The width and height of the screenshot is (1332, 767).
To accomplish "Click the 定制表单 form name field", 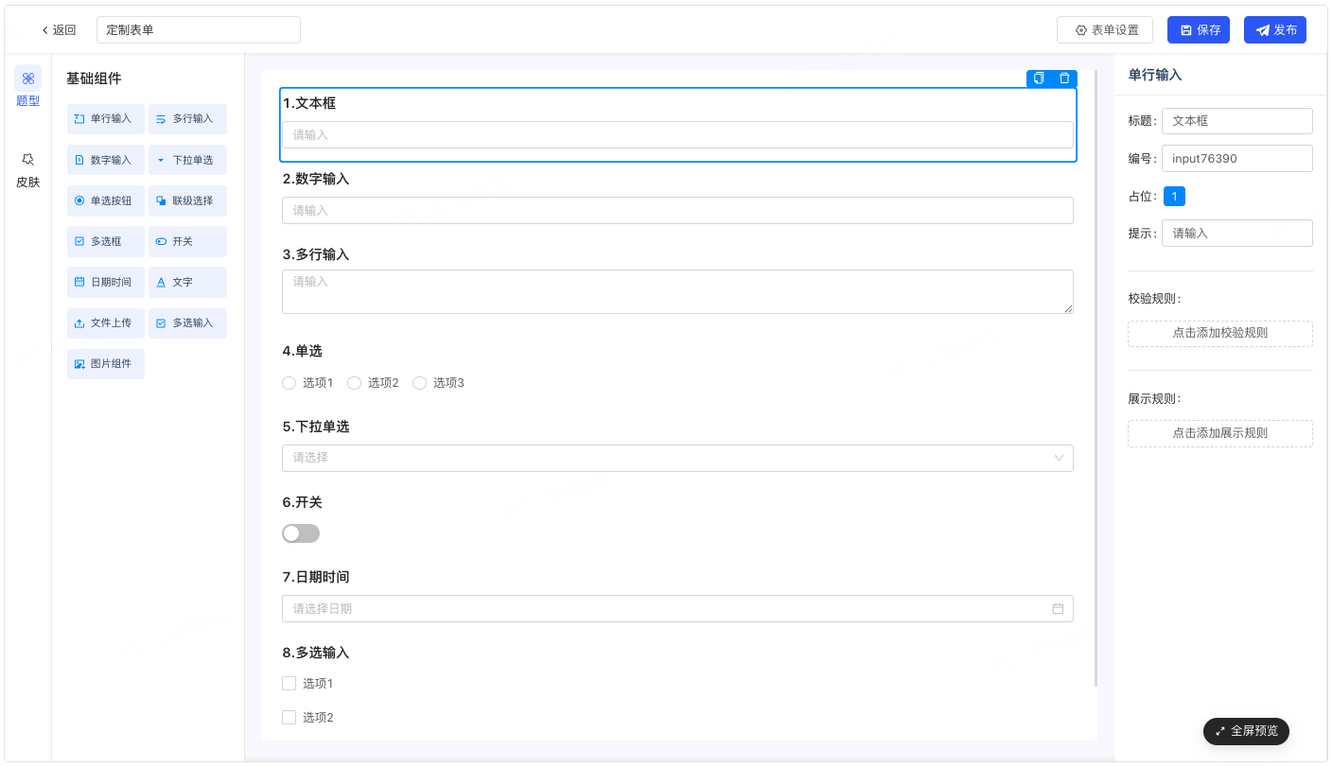I will [198, 30].
